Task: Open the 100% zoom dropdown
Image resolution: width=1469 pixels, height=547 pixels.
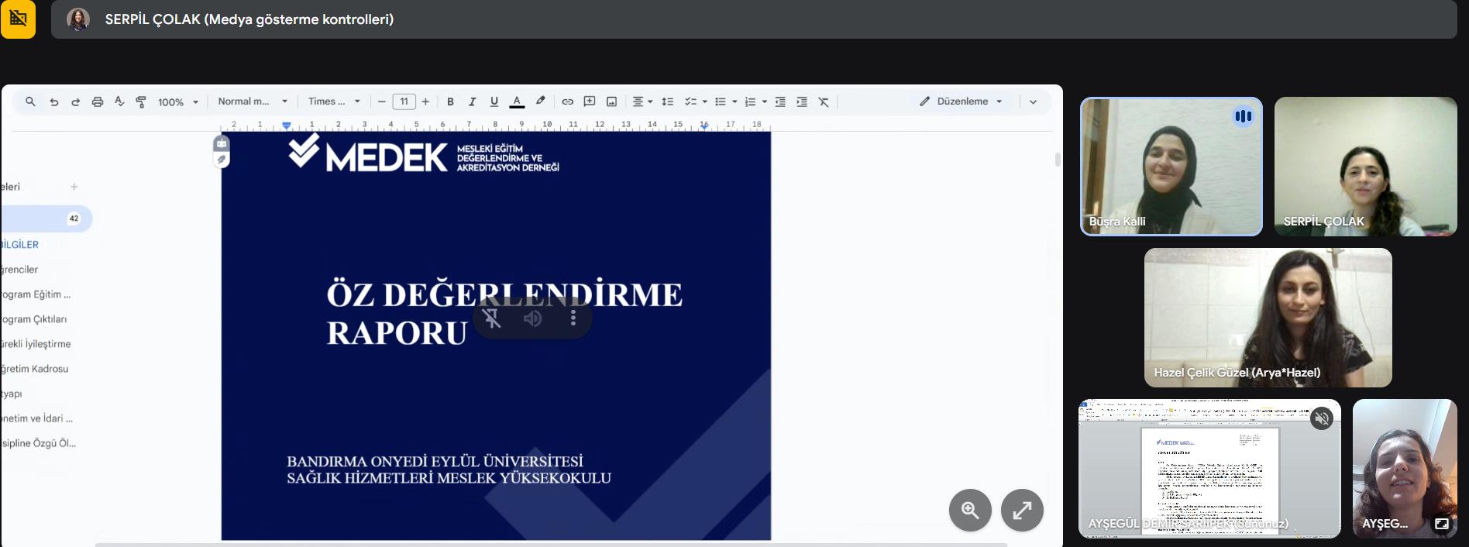Action: [x=178, y=102]
